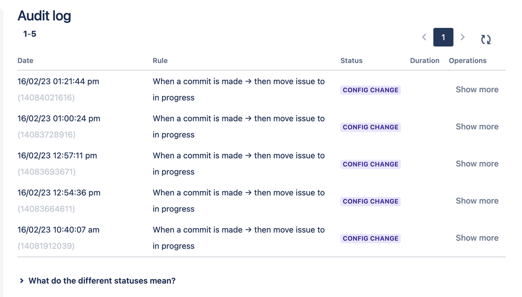Screen dimensions: 522x297
Task: Click the Status column header
Action: coord(351,61)
